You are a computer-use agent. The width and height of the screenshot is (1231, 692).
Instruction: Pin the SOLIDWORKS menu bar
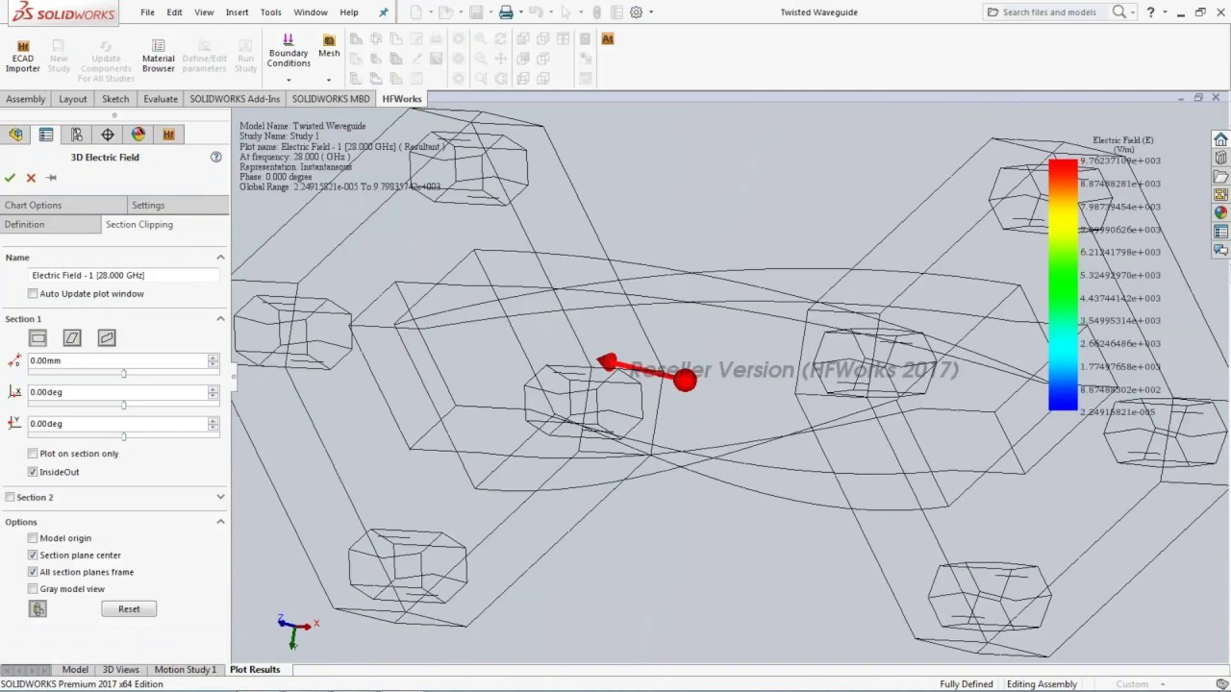(384, 12)
